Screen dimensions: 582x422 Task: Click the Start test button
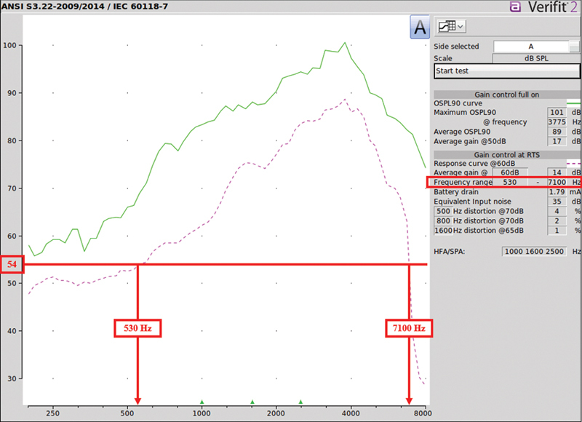tap(506, 71)
